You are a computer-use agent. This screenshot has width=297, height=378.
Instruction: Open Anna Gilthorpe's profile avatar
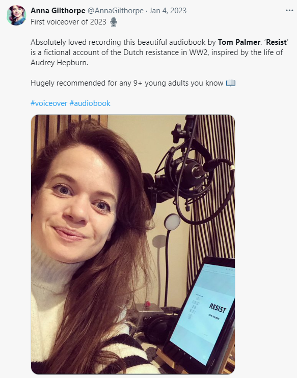click(x=16, y=15)
